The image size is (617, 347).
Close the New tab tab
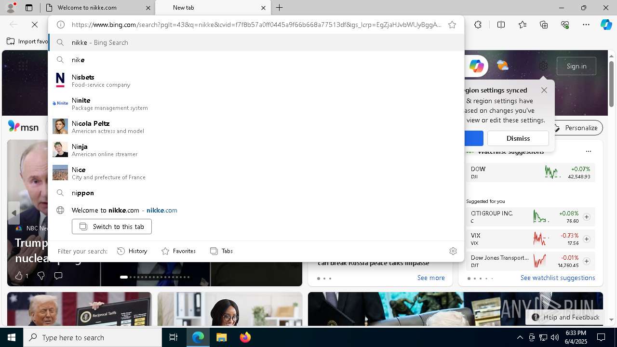coord(263,8)
